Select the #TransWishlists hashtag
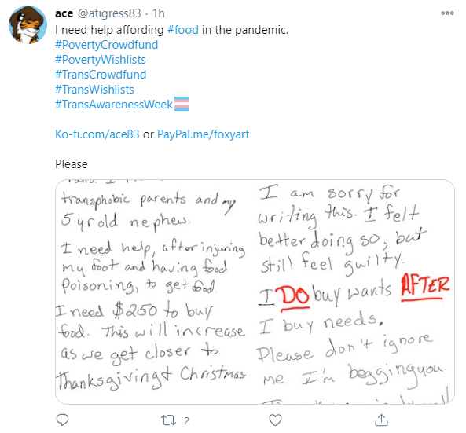 point(94,90)
